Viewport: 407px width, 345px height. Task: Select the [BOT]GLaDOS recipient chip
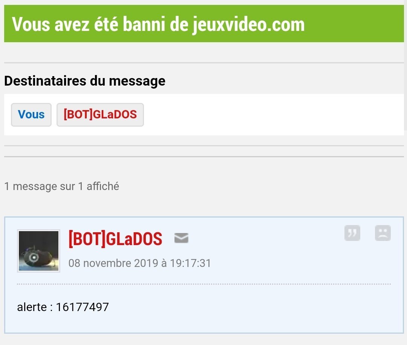coord(100,115)
